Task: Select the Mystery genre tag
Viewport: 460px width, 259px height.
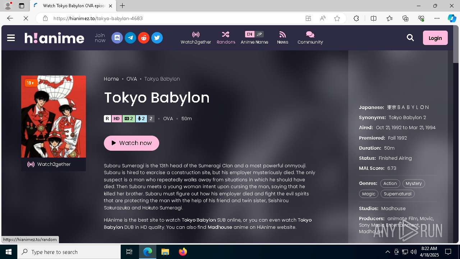Action: point(414,183)
